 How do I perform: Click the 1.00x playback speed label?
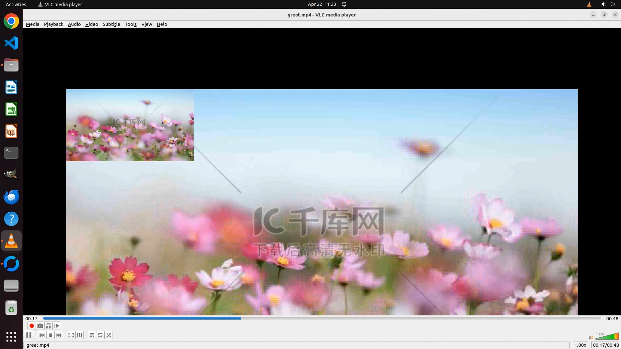pos(580,345)
